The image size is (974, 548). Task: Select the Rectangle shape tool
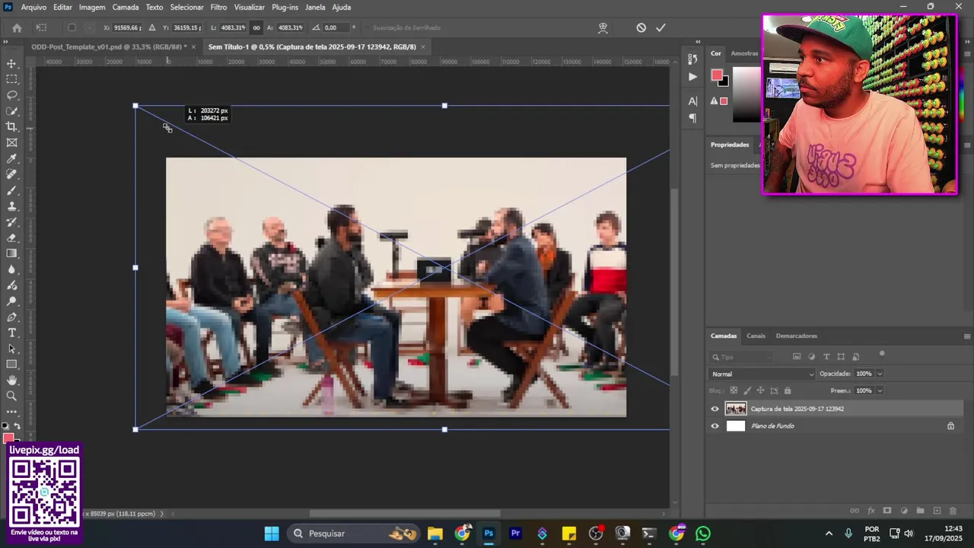(x=11, y=365)
